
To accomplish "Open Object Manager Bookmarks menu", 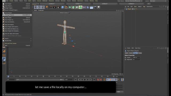I will point(150,7).
